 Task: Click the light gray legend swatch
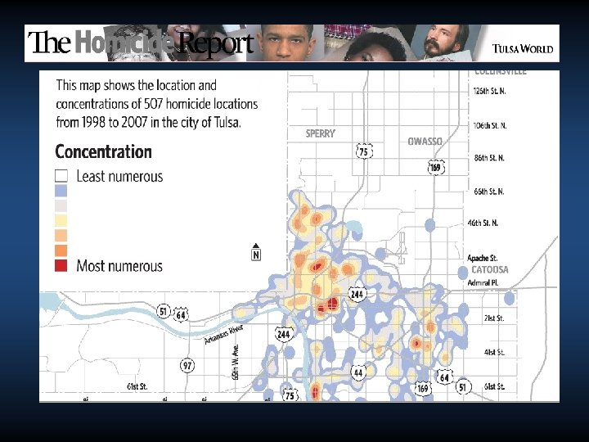(61, 205)
